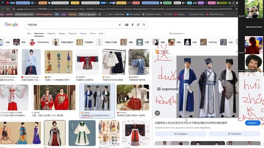Open the Китайский browser tab
The image size is (264, 148).
pyautogui.click(x=121, y=3)
